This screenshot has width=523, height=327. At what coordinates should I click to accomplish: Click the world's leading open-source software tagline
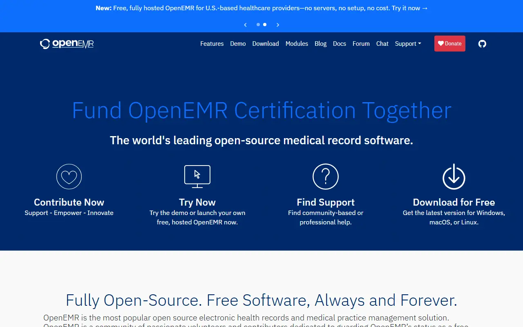coord(261,141)
